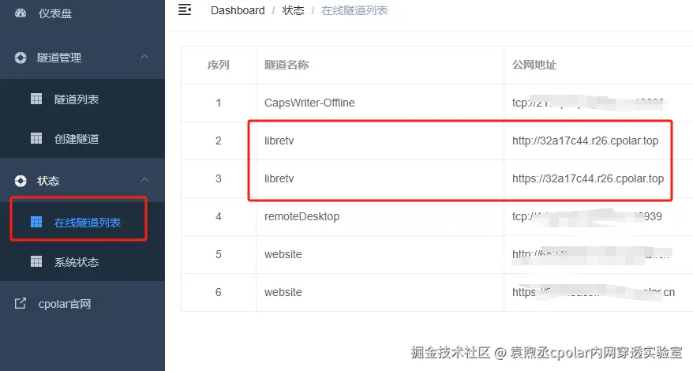Click the grid icon beside 隧道列表
The height and width of the screenshot is (371, 693).
click(x=36, y=99)
